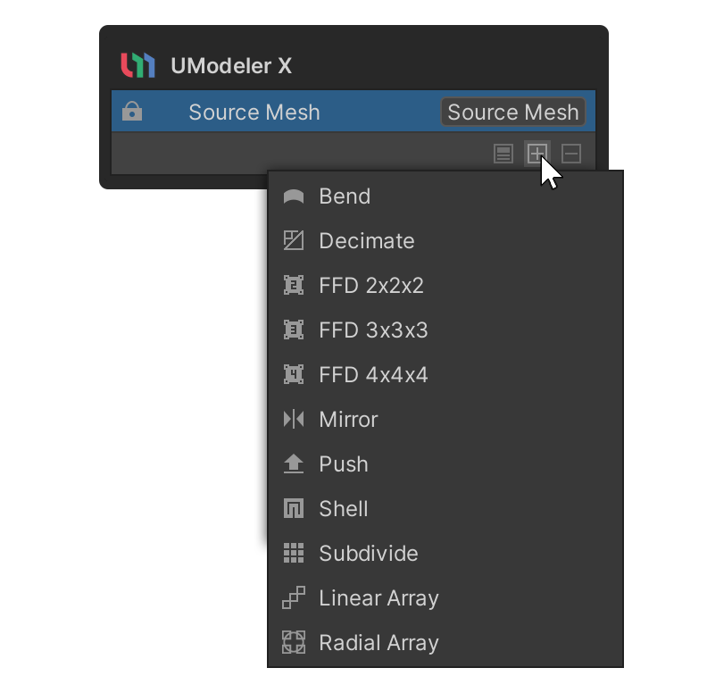707x693 pixels.
Task: Select the Source Mesh row label
Action: (254, 112)
